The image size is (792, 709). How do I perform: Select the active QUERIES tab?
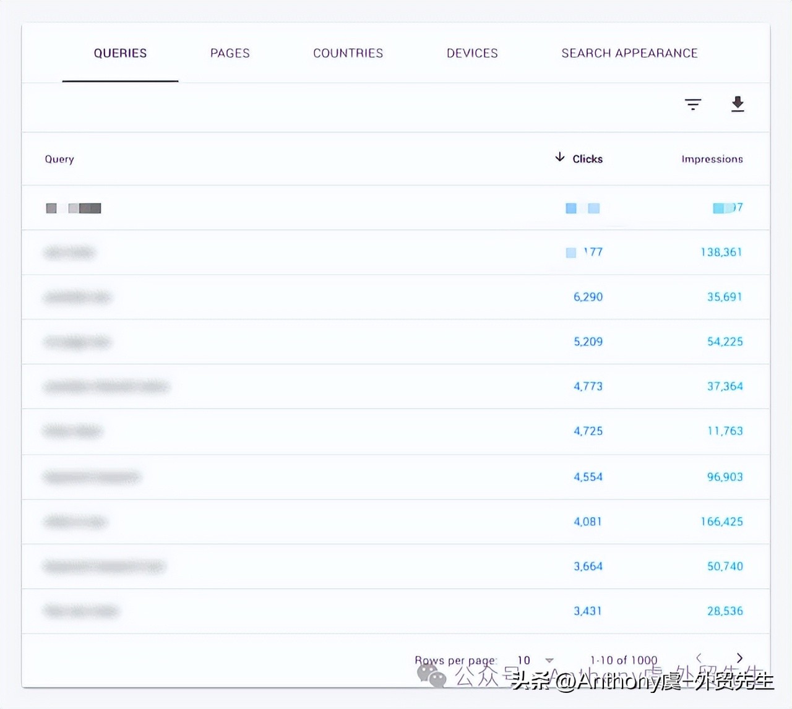tap(120, 53)
